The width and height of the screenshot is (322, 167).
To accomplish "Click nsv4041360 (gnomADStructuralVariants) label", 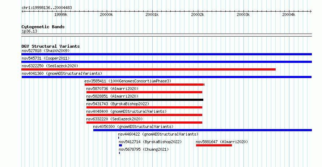I will pyautogui.click(x=62, y=73).
